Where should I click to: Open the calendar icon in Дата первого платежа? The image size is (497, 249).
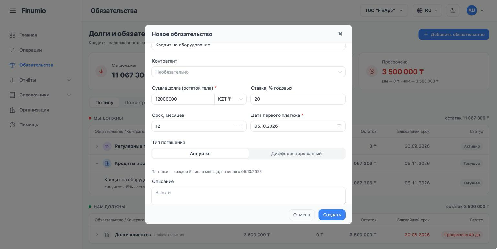339,126
